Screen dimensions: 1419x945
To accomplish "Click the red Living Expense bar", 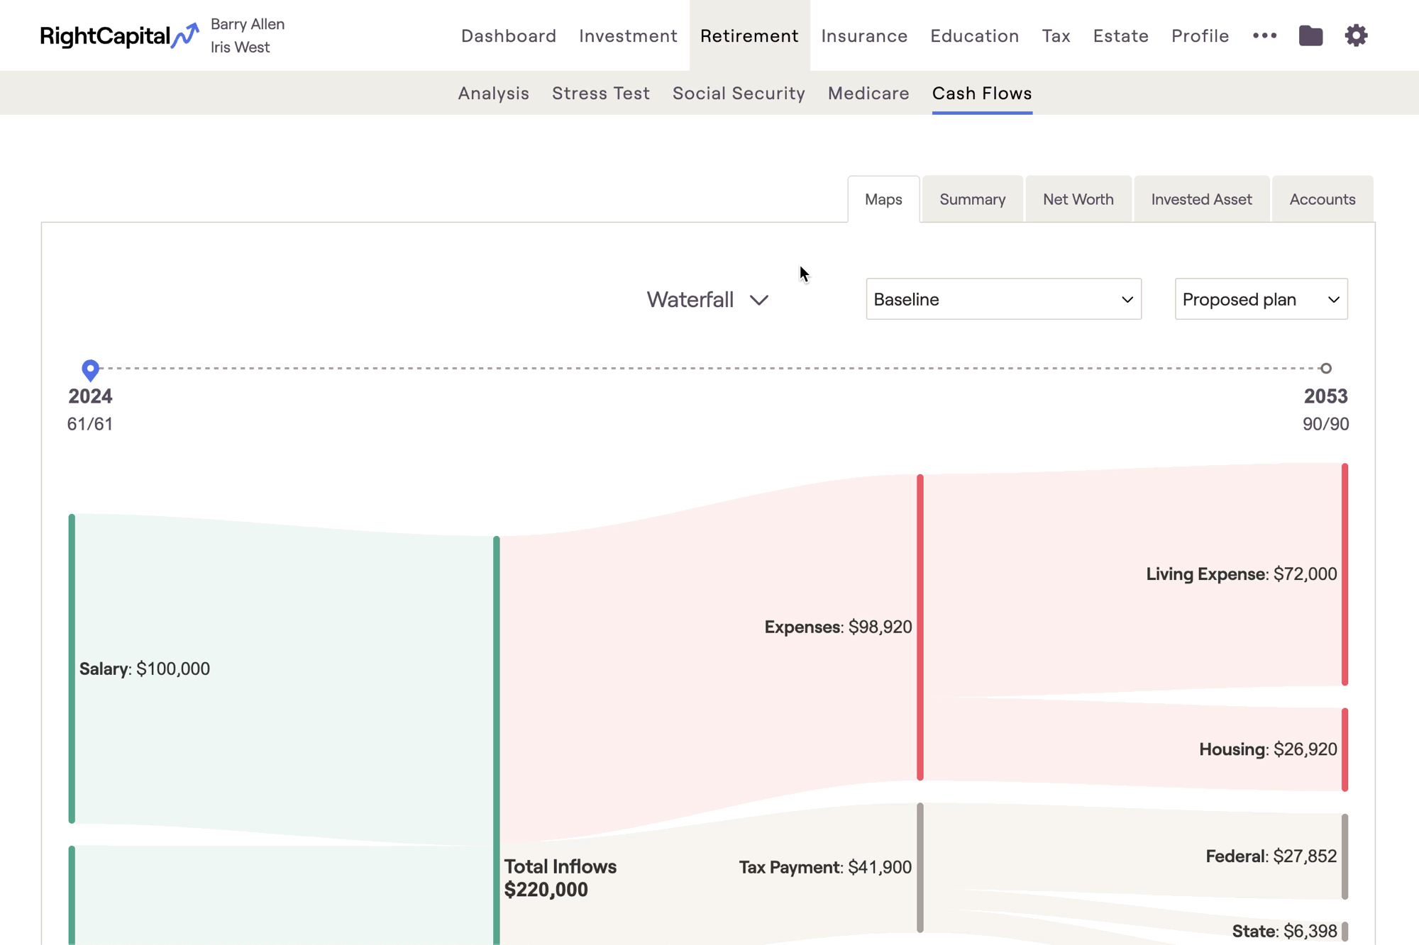I will pyautogui.click(x=1344, y=574).
